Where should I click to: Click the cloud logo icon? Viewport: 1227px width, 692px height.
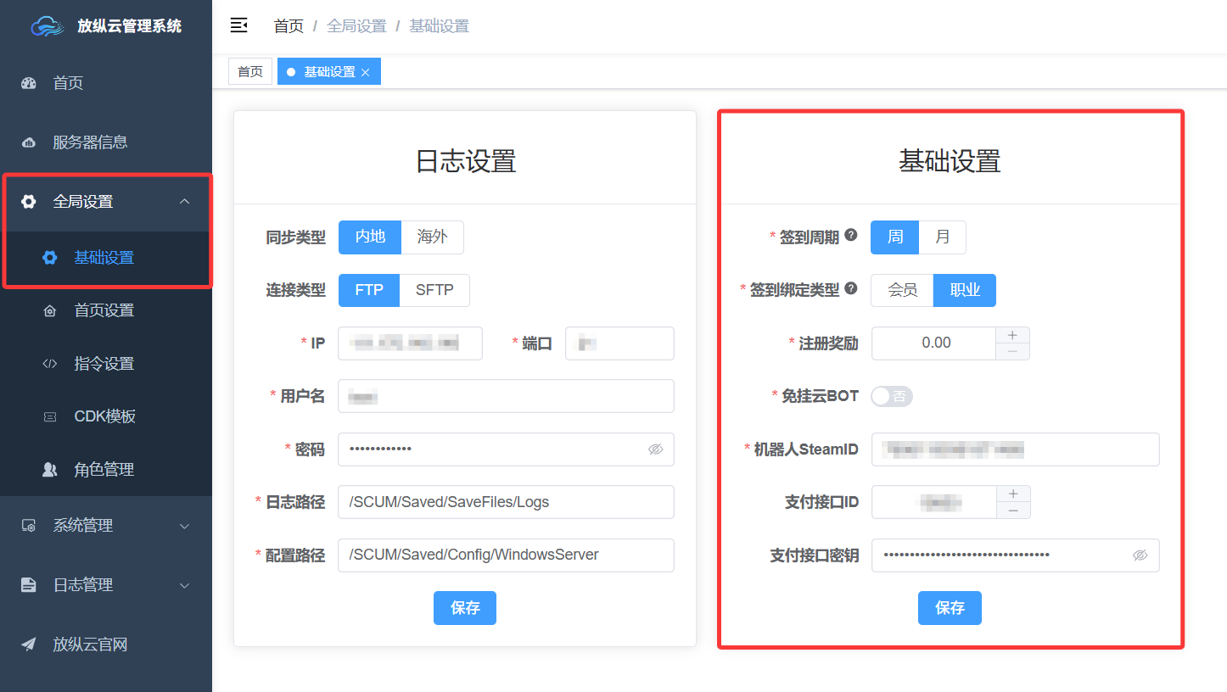pos(48,26)
